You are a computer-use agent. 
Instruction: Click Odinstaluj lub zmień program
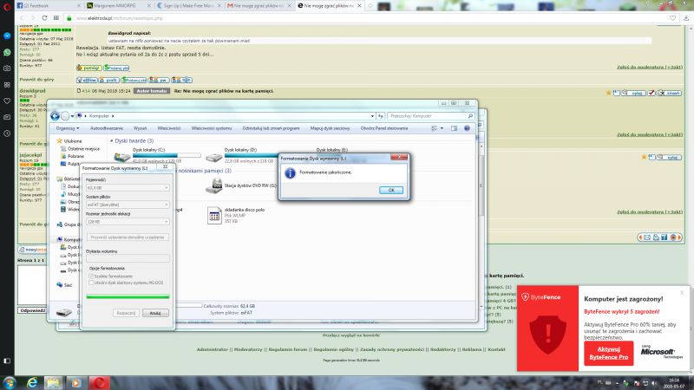(x=271, y=128)
